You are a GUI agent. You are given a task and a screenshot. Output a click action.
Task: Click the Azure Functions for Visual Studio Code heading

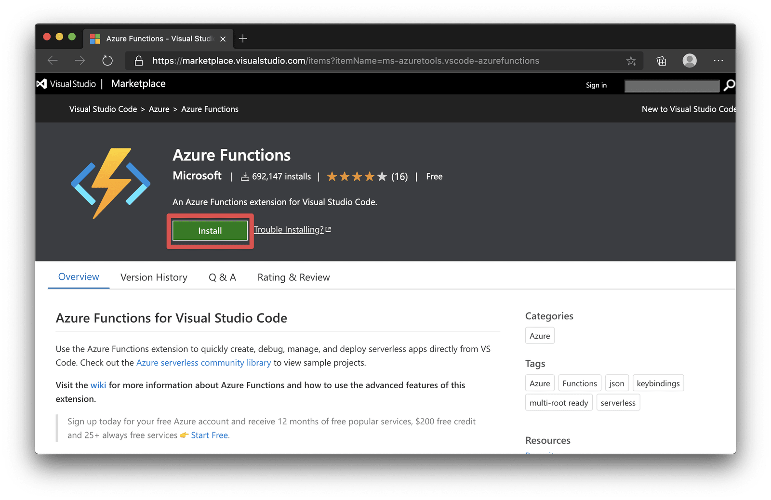172,318
